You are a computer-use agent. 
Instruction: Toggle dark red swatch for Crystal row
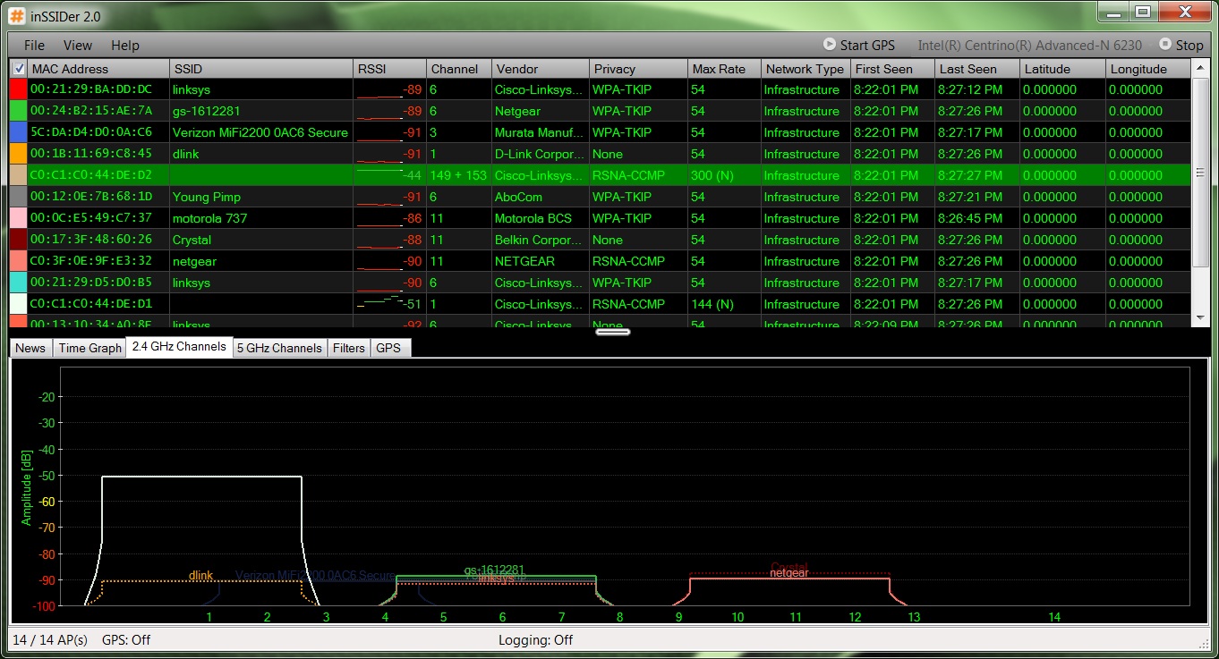pyautogui.click(x=18, y=240)
